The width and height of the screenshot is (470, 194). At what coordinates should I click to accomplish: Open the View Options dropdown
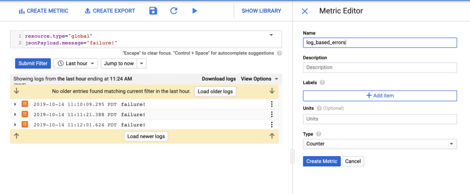(259, 79)
